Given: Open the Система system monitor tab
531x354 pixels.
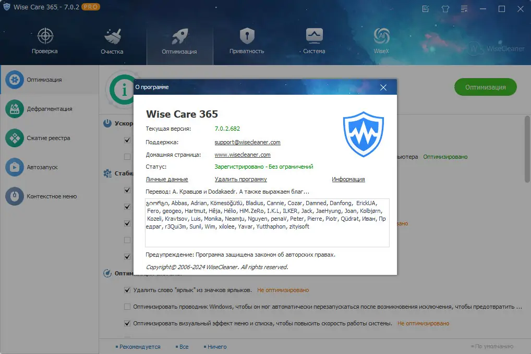Looking at the screenshot, I should point(314,41).
